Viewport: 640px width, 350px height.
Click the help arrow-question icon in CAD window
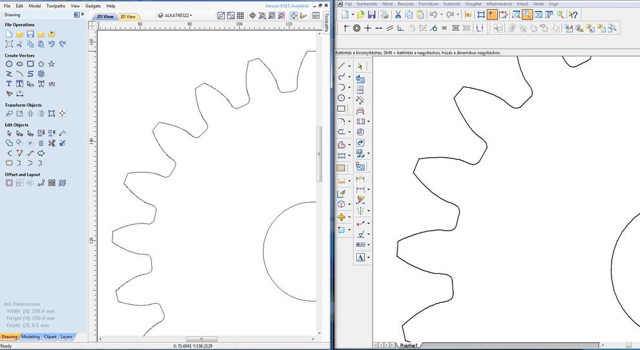(573, 15)
